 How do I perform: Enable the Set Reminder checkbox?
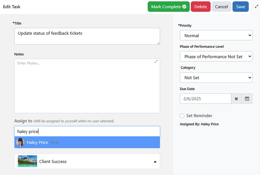(x=182, y=116)
